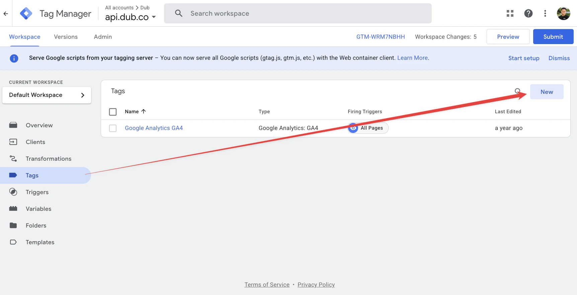Click the All Pages trigger chip
Image resolution: width=577 pixels, height=295 pixels.
click(368, 128)
